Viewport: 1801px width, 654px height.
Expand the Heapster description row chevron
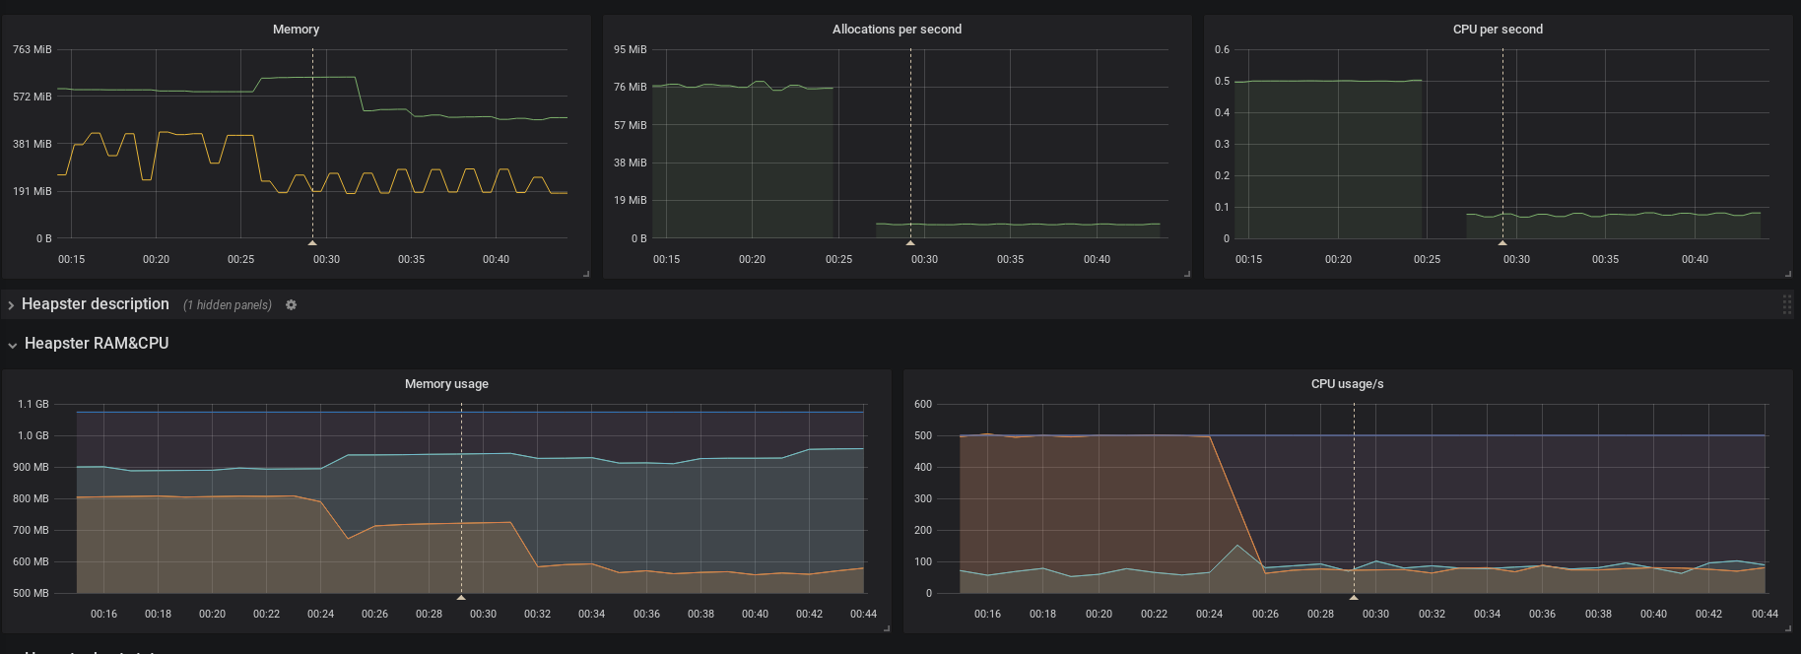coord(11,305)
